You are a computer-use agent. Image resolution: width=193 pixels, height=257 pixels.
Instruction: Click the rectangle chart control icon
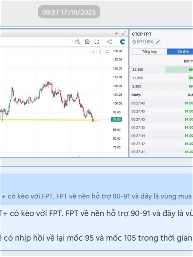click(x=107, y=52)
